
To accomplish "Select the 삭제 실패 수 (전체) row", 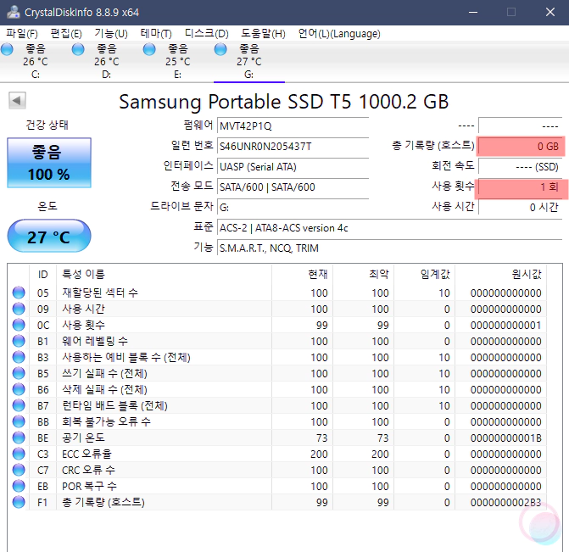I will coord(277,389).
